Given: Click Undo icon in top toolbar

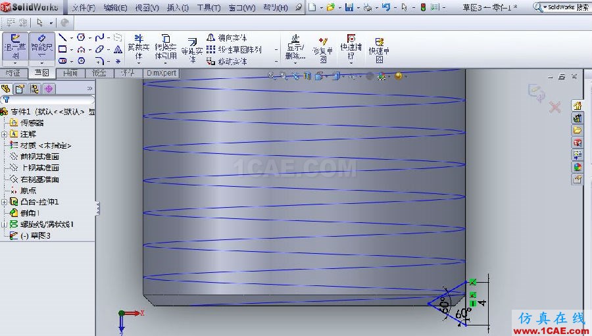Looking at the screenshot, I should 386,7.
